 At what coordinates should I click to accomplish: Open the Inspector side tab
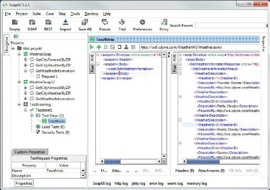click(264, 44)
